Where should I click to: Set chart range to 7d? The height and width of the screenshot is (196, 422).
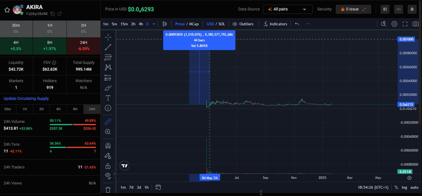tap(131, 187)
